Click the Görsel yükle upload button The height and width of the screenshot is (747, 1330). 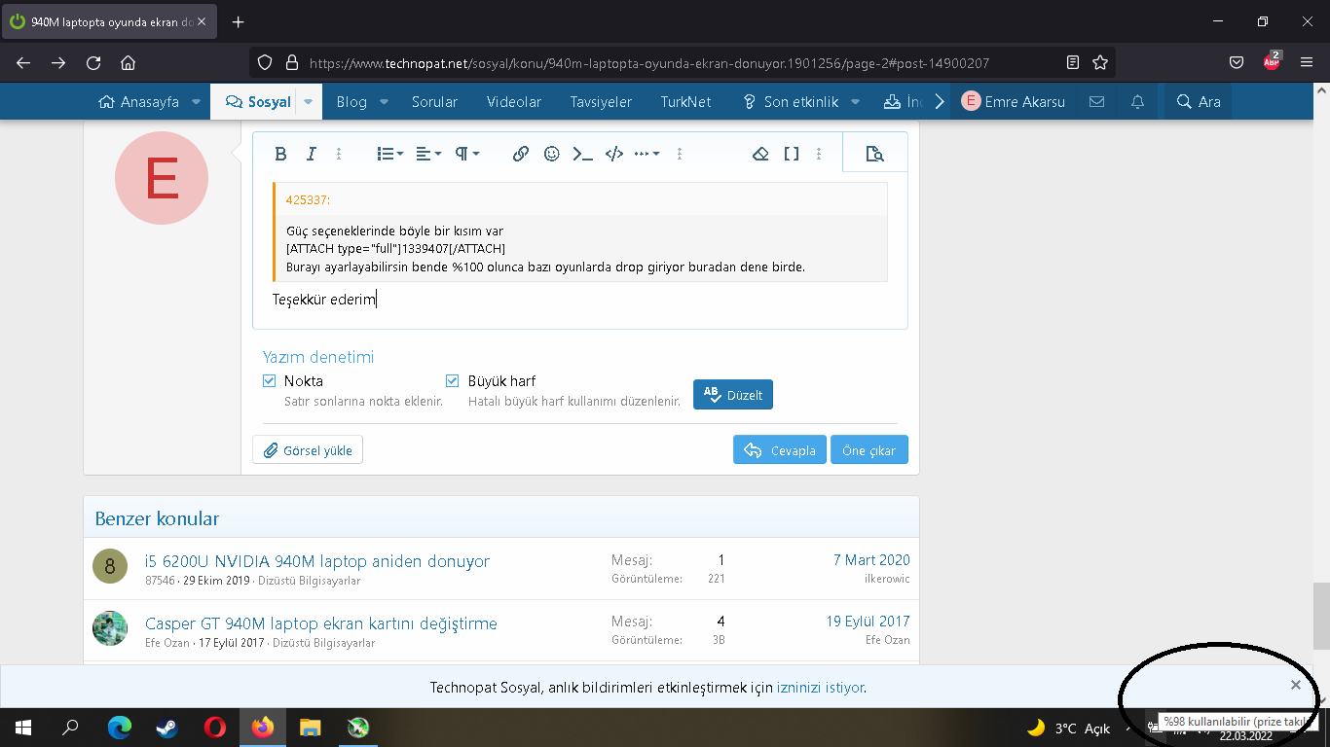(308, 450)
